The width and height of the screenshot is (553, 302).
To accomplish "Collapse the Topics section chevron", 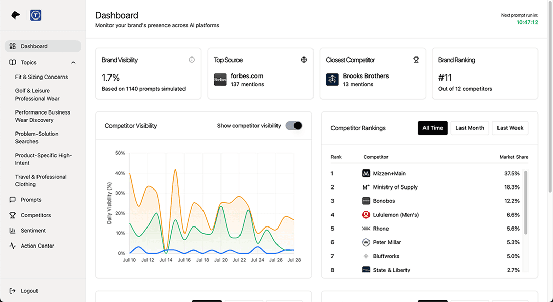I will tap(73, 62).
